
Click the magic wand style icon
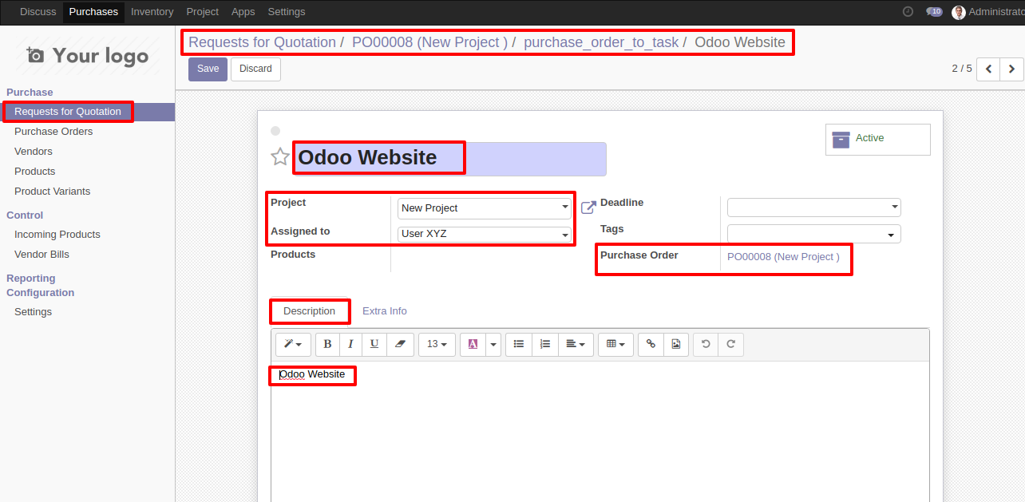click(293, 344)
